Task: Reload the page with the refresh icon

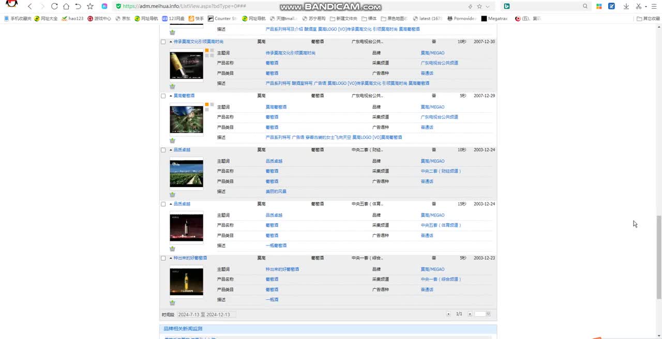Action: point(54,6)
